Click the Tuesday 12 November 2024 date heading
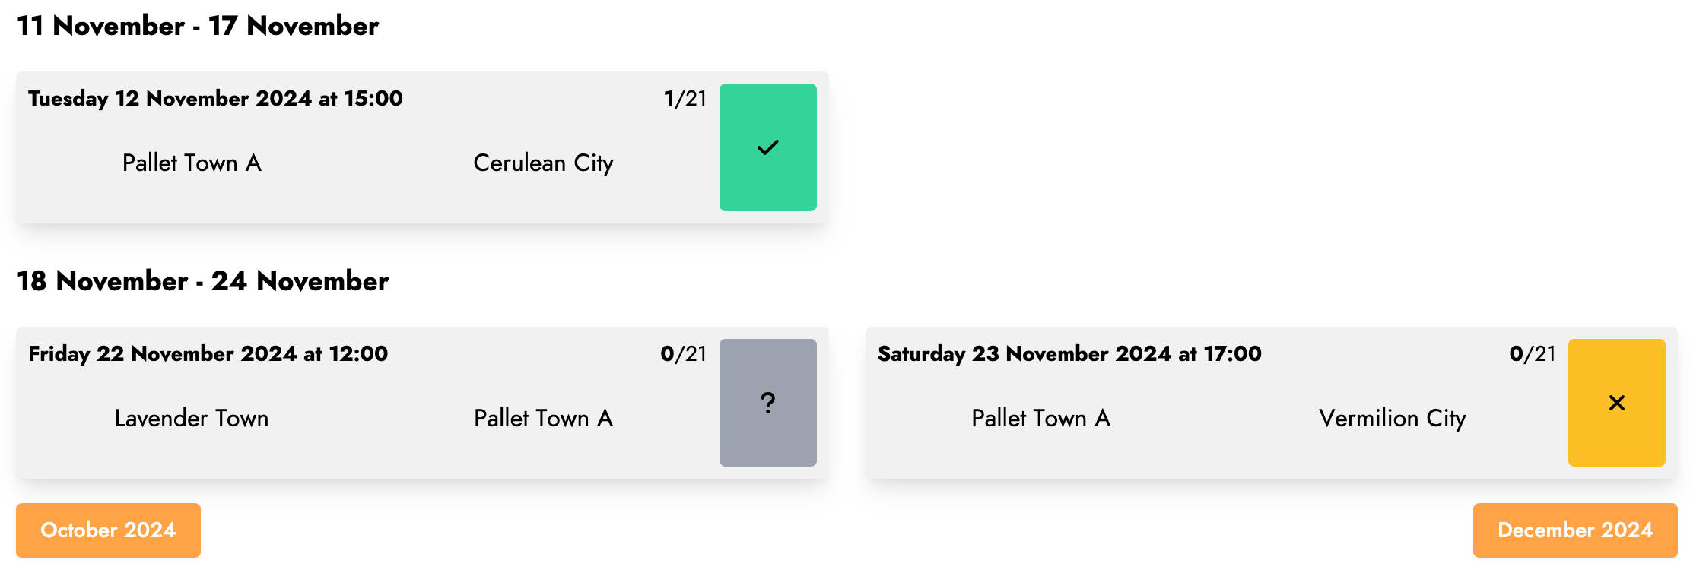 tap(215, 99)
